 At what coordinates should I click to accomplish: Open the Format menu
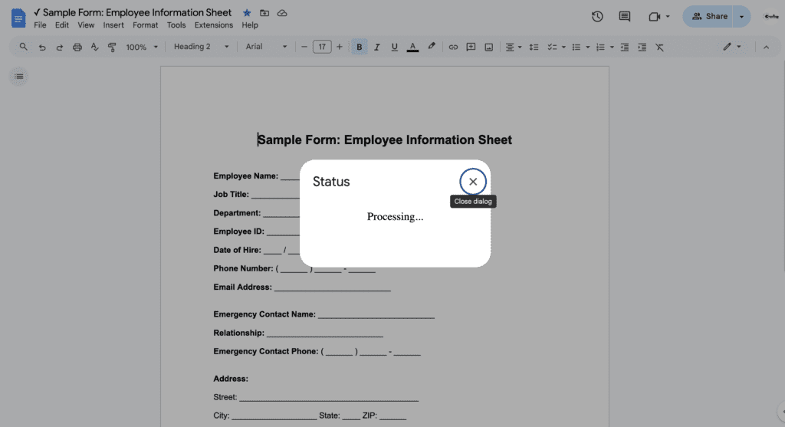[x=145, y=25]
